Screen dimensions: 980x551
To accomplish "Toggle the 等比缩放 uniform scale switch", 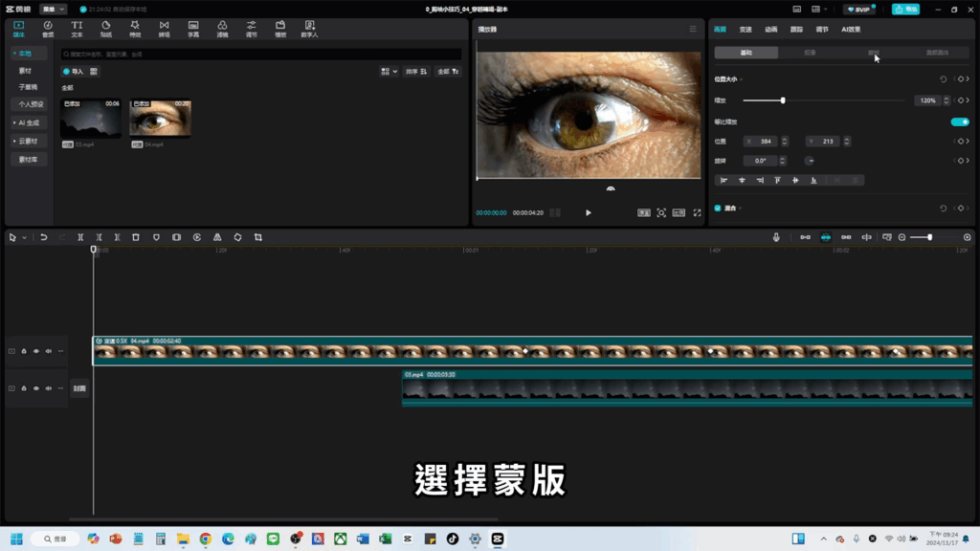I will (x=960, y=121).
